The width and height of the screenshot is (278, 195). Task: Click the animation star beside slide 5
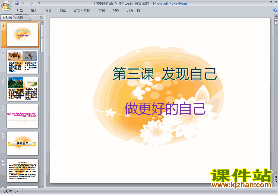click(3, 137)
